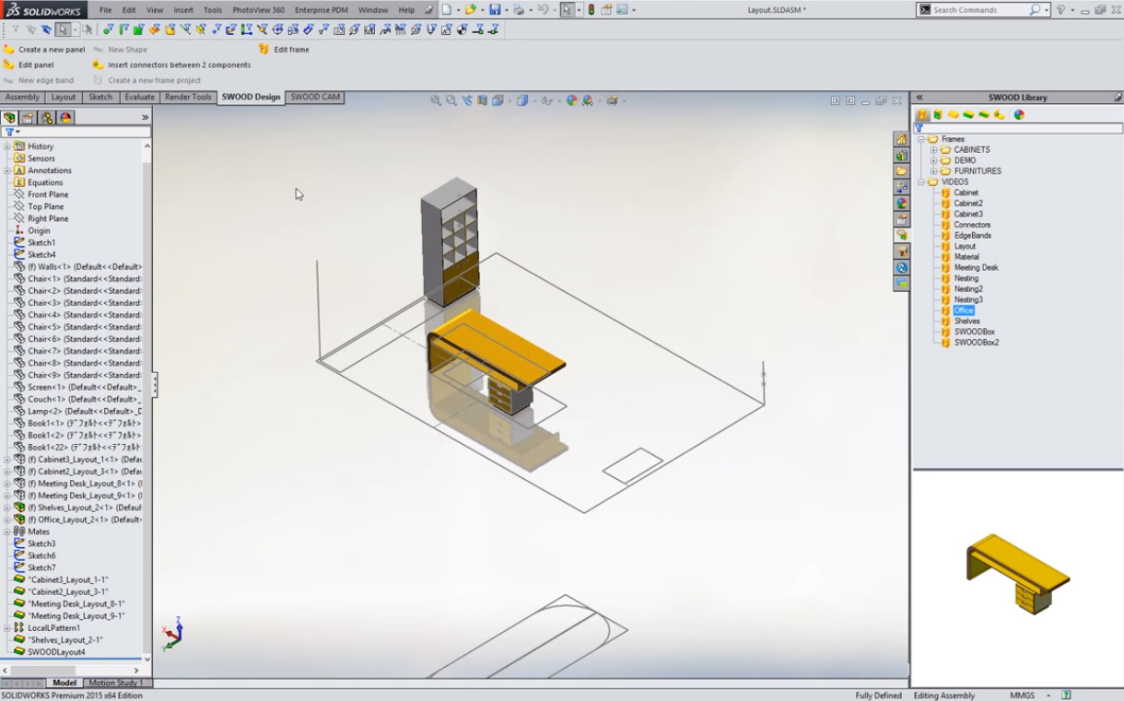This screenshot has width=1124, height=701.
Task: Switch to the SWOOD CAM tab
Action: tap(315, 97)
